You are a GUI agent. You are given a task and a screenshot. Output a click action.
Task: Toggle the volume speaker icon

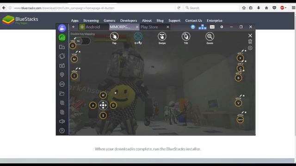[x=62, y=121]
